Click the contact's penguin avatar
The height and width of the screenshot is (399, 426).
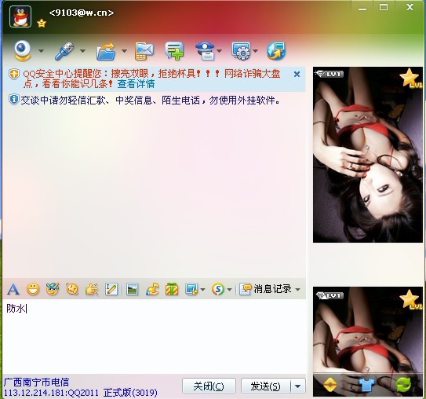[20, 16]
